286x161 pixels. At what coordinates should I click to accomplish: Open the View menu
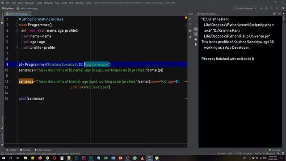pyautogui.click(x=20, y=3)
